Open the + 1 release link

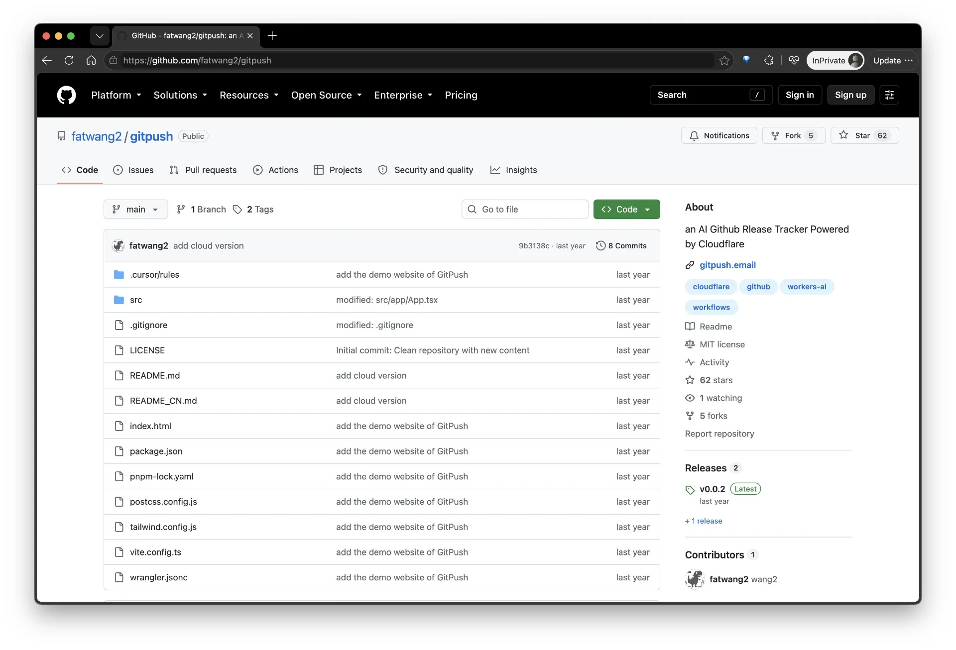pyautogui.click(x=704, y=521)
